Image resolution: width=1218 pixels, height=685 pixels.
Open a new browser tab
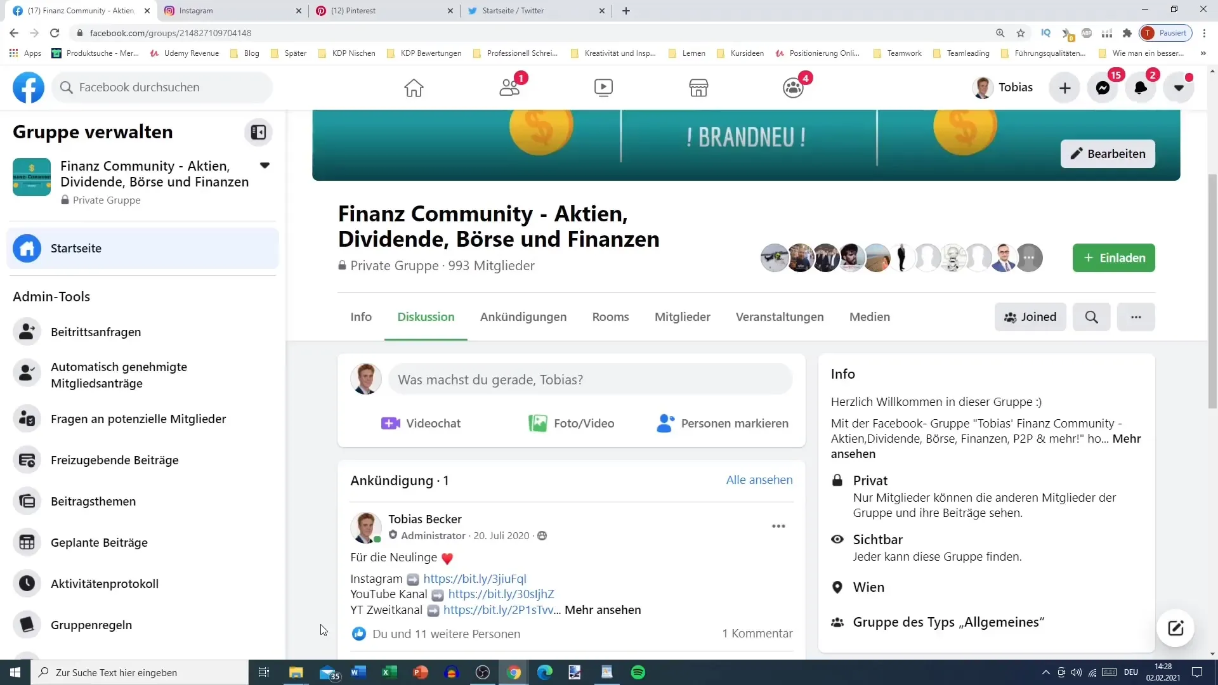[x=626, y=11]
